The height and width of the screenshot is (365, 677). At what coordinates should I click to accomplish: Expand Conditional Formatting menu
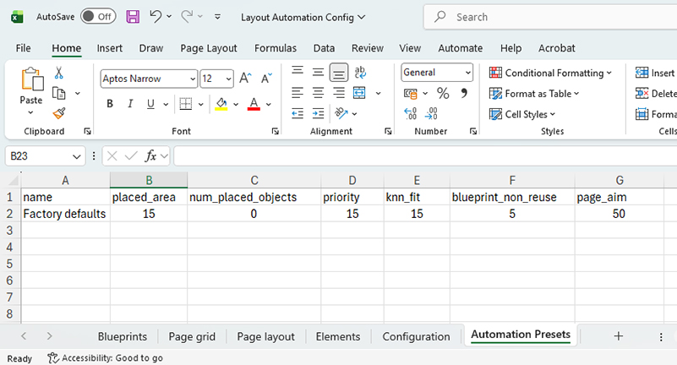pyautogui.click(x=550, y=73)
